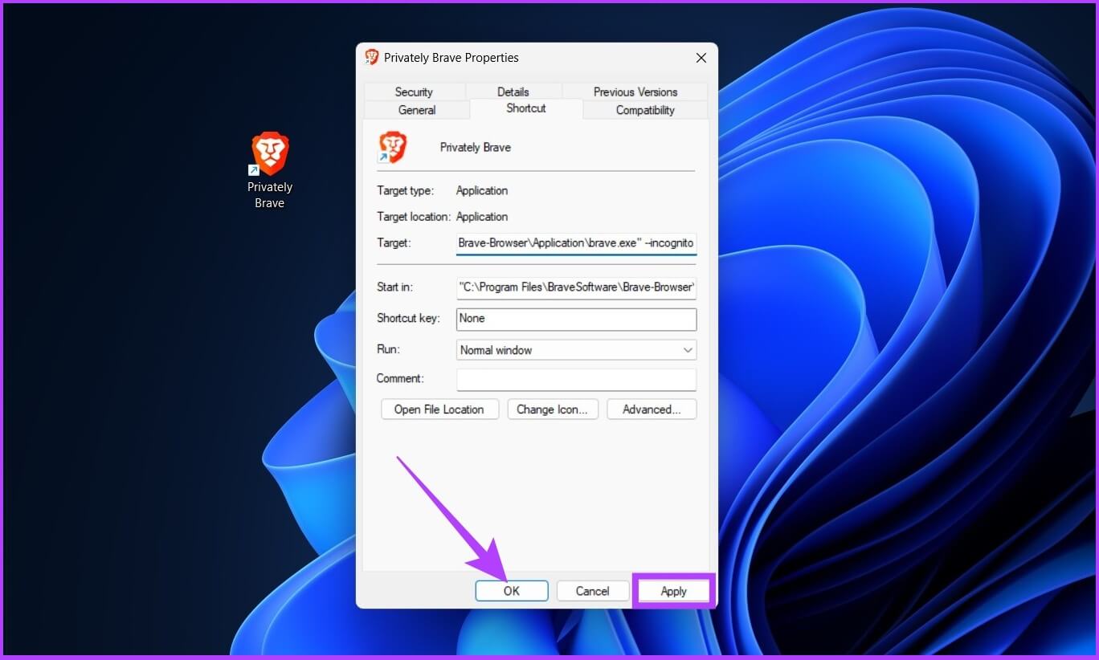Apply the shortcut property changes
The width and height of the screenshot is (1099, 660).
point(673,591)
